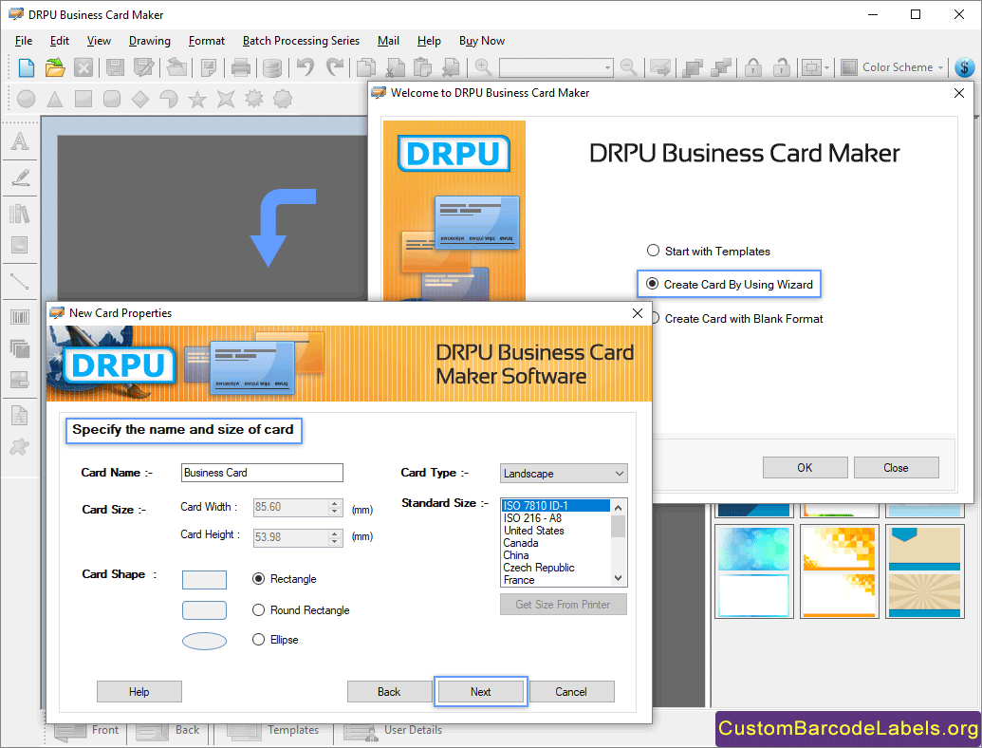Click Next in New Card Properties
Screen dimensions: 982x748
point(480,692)
